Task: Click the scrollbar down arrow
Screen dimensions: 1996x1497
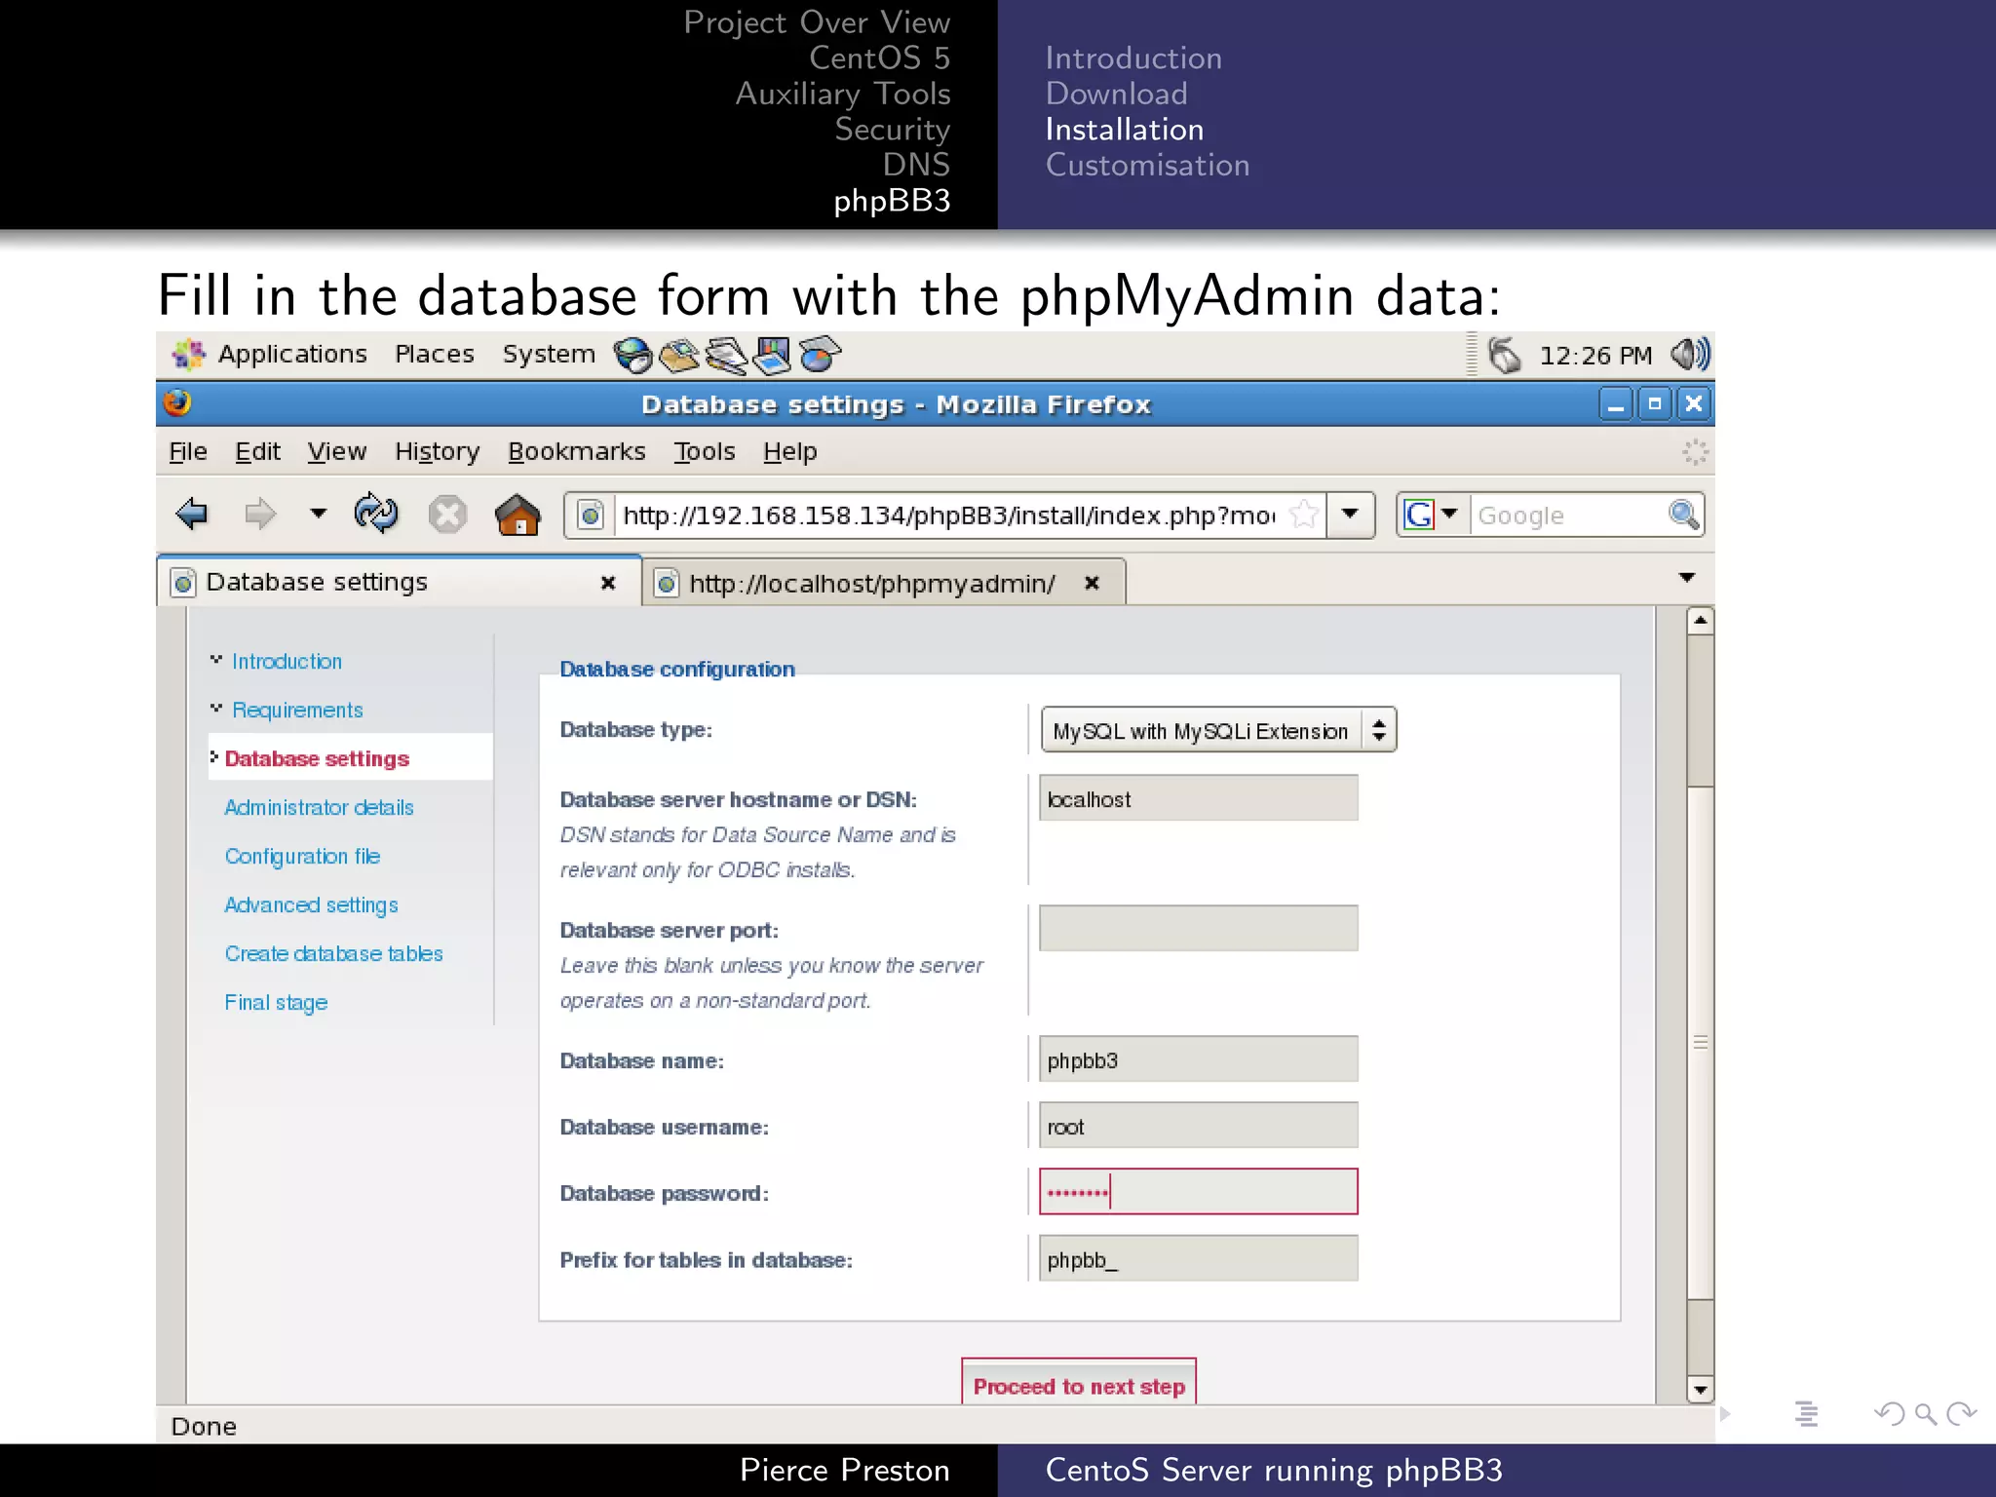Action: 1701,1390
